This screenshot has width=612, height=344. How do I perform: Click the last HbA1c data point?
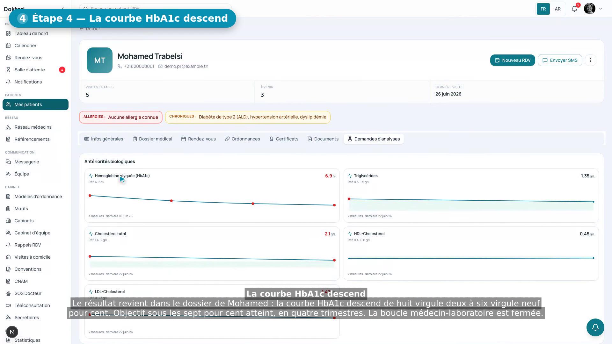coord(334,205)
